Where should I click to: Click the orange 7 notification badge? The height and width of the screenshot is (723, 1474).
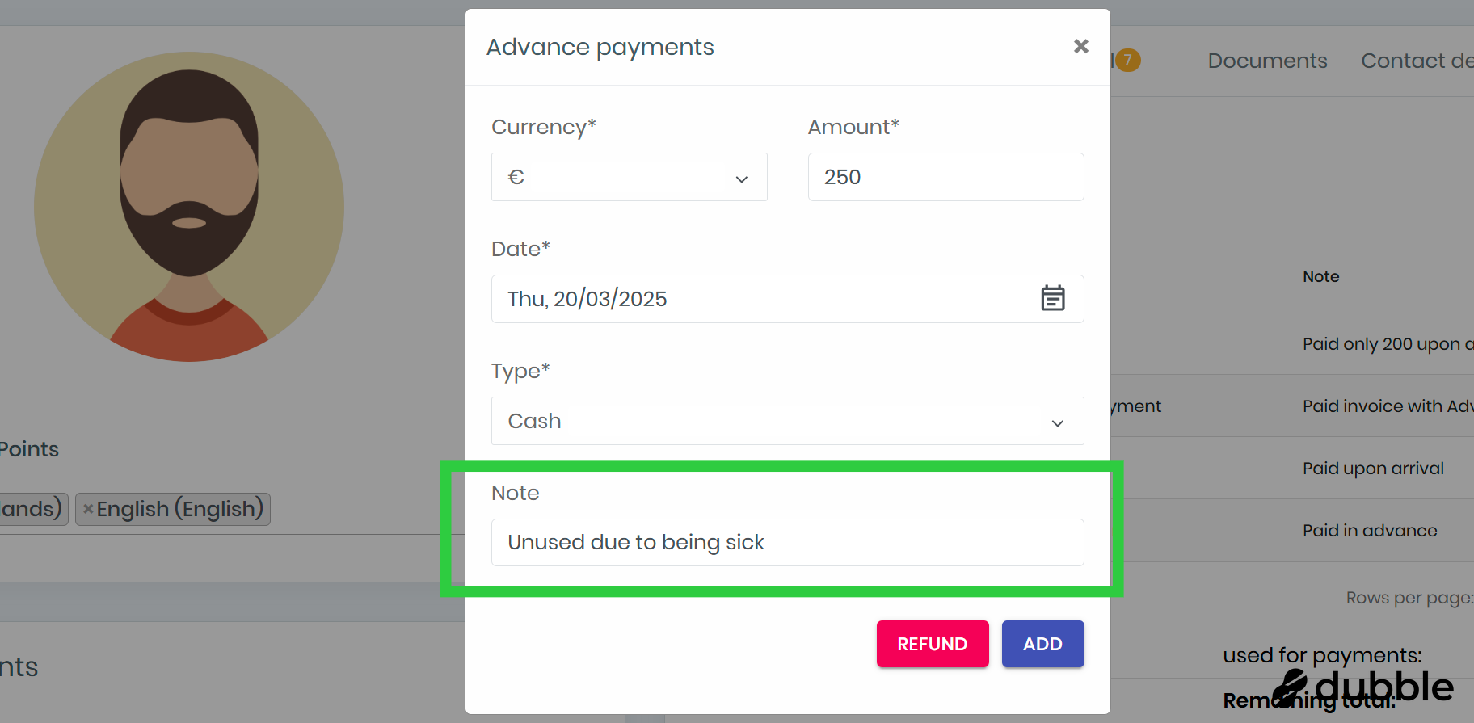pyautogui.click(x=1127, y=61)
